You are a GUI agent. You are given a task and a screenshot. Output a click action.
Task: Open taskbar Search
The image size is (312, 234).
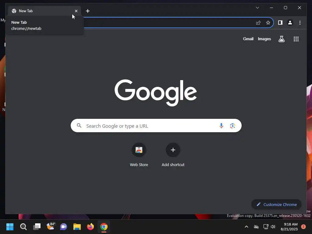click(x=23, y=227)
